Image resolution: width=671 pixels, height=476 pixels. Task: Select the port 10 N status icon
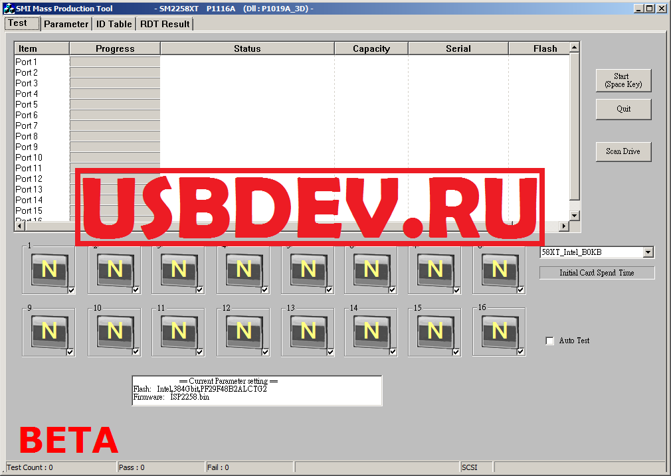[x=115, y=331]
